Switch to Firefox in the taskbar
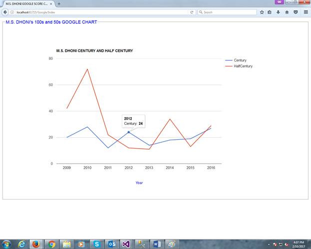 tap(36, 244)
